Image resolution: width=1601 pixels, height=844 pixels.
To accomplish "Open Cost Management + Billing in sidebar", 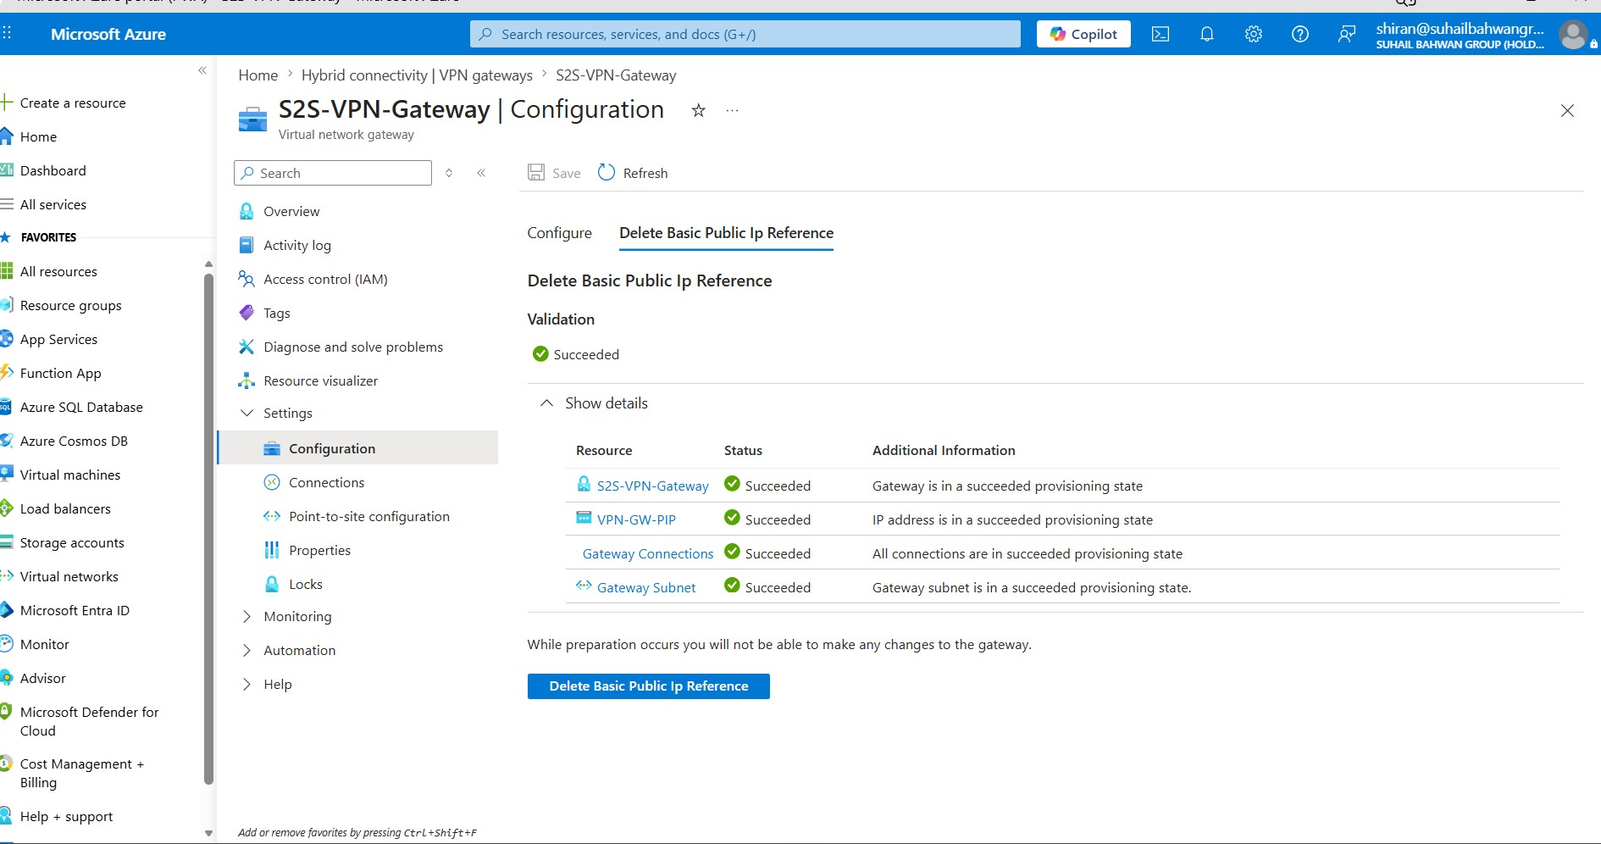I will click(82, 773).
